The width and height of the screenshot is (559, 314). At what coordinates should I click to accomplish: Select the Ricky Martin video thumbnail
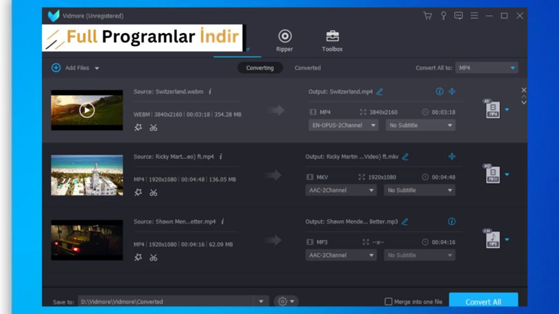coord(87,175)
